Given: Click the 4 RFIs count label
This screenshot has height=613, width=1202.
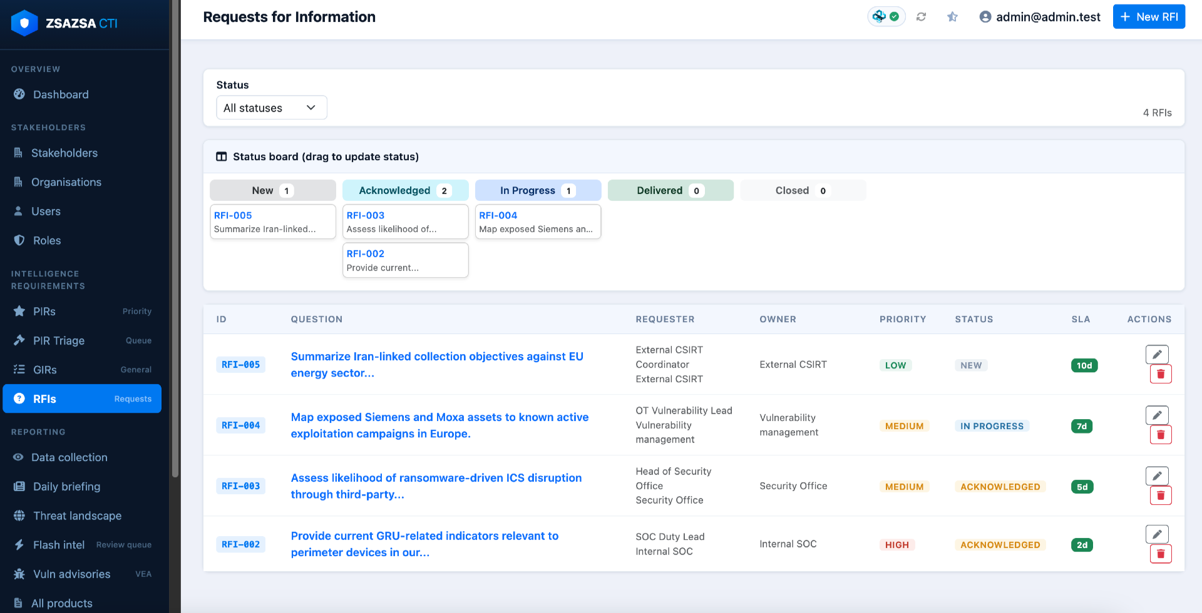Looking at the screenshot, I should [1157, 113].
